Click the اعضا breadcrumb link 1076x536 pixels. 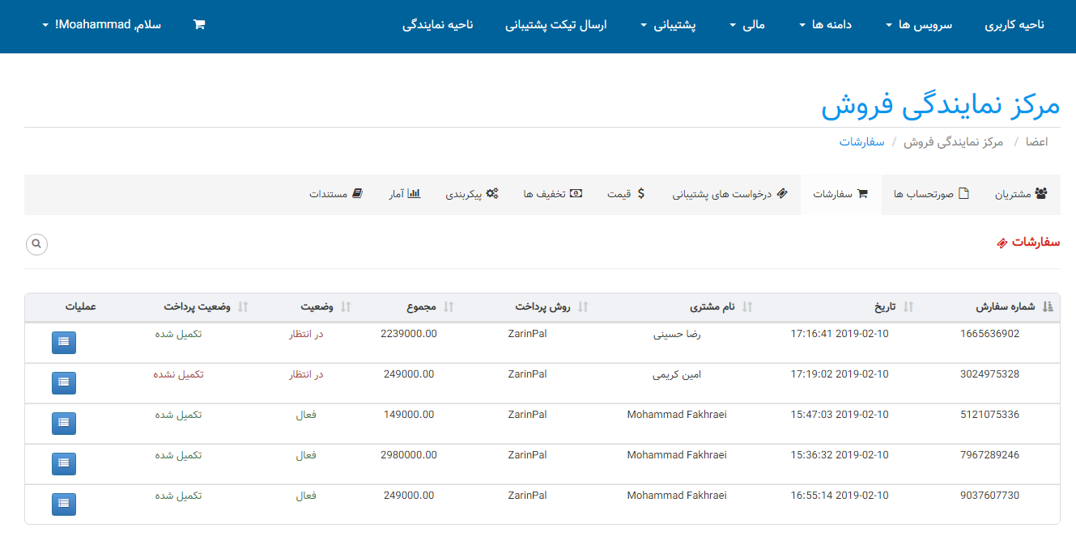tap(1036, 141)
